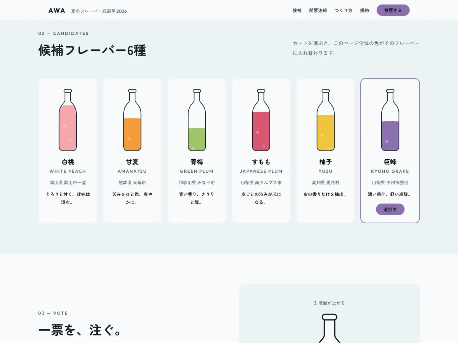Click the yellow Yuzu bottle illustration

click(x=326, y=120)
